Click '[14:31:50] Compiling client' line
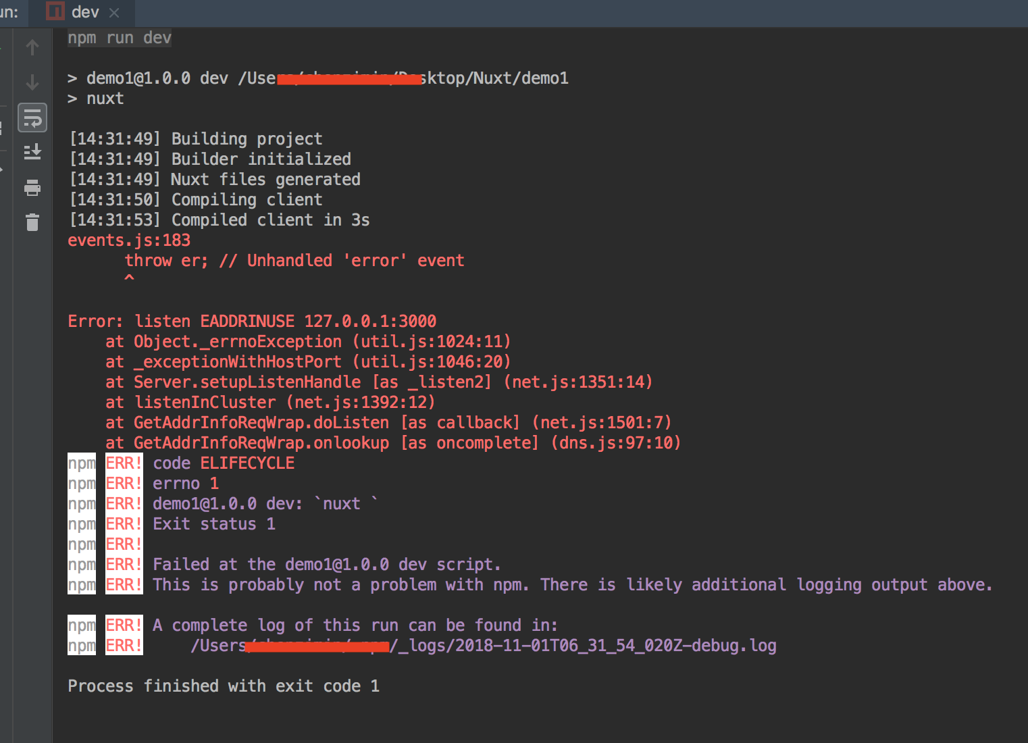Image resolution: width=1028 pixels, height=743 pixels. pos(196,200)
